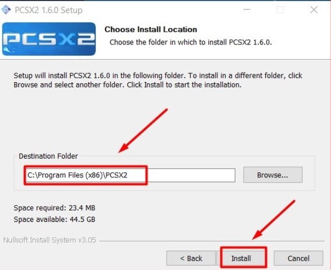
Task: Click the "Space required: 23.4 MB" text
Action: point(54,208)
